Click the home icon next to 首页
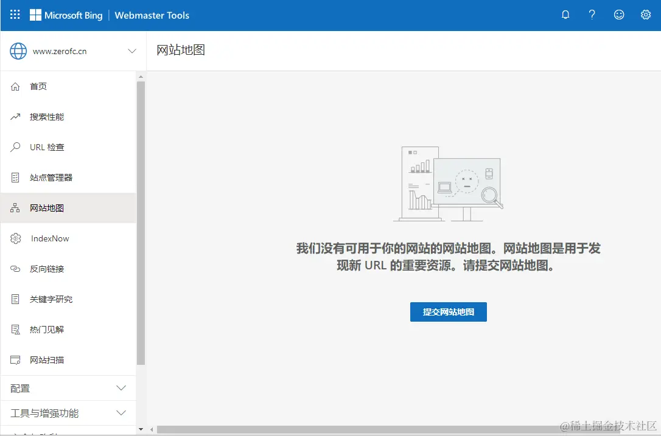661x436 pixels. click(x=15, y=86)
